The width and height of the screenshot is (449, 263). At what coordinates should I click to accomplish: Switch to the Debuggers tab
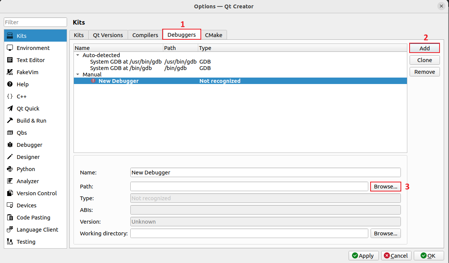click(181, 34)
